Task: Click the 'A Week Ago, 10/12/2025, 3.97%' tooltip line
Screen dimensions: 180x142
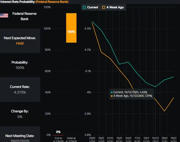Action: [132, 96]
